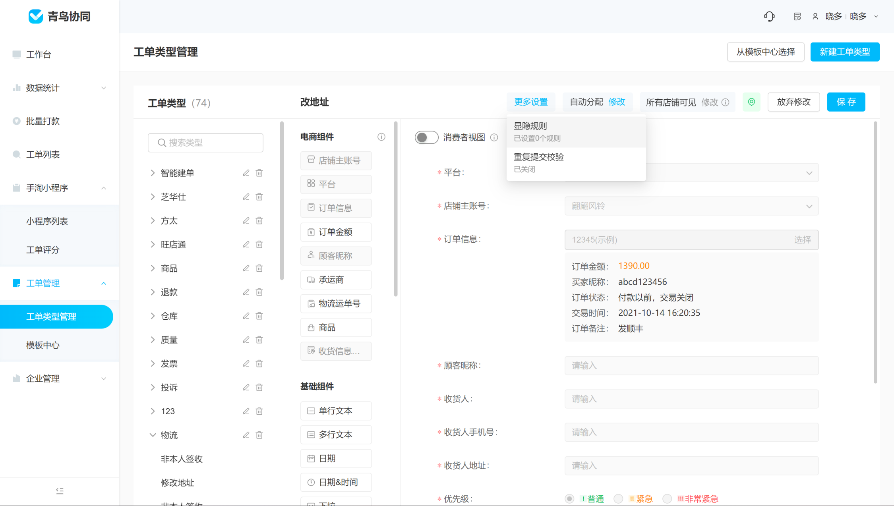
Task: Edit the 物流 type via pencil icon
Action: click(246, 435)
